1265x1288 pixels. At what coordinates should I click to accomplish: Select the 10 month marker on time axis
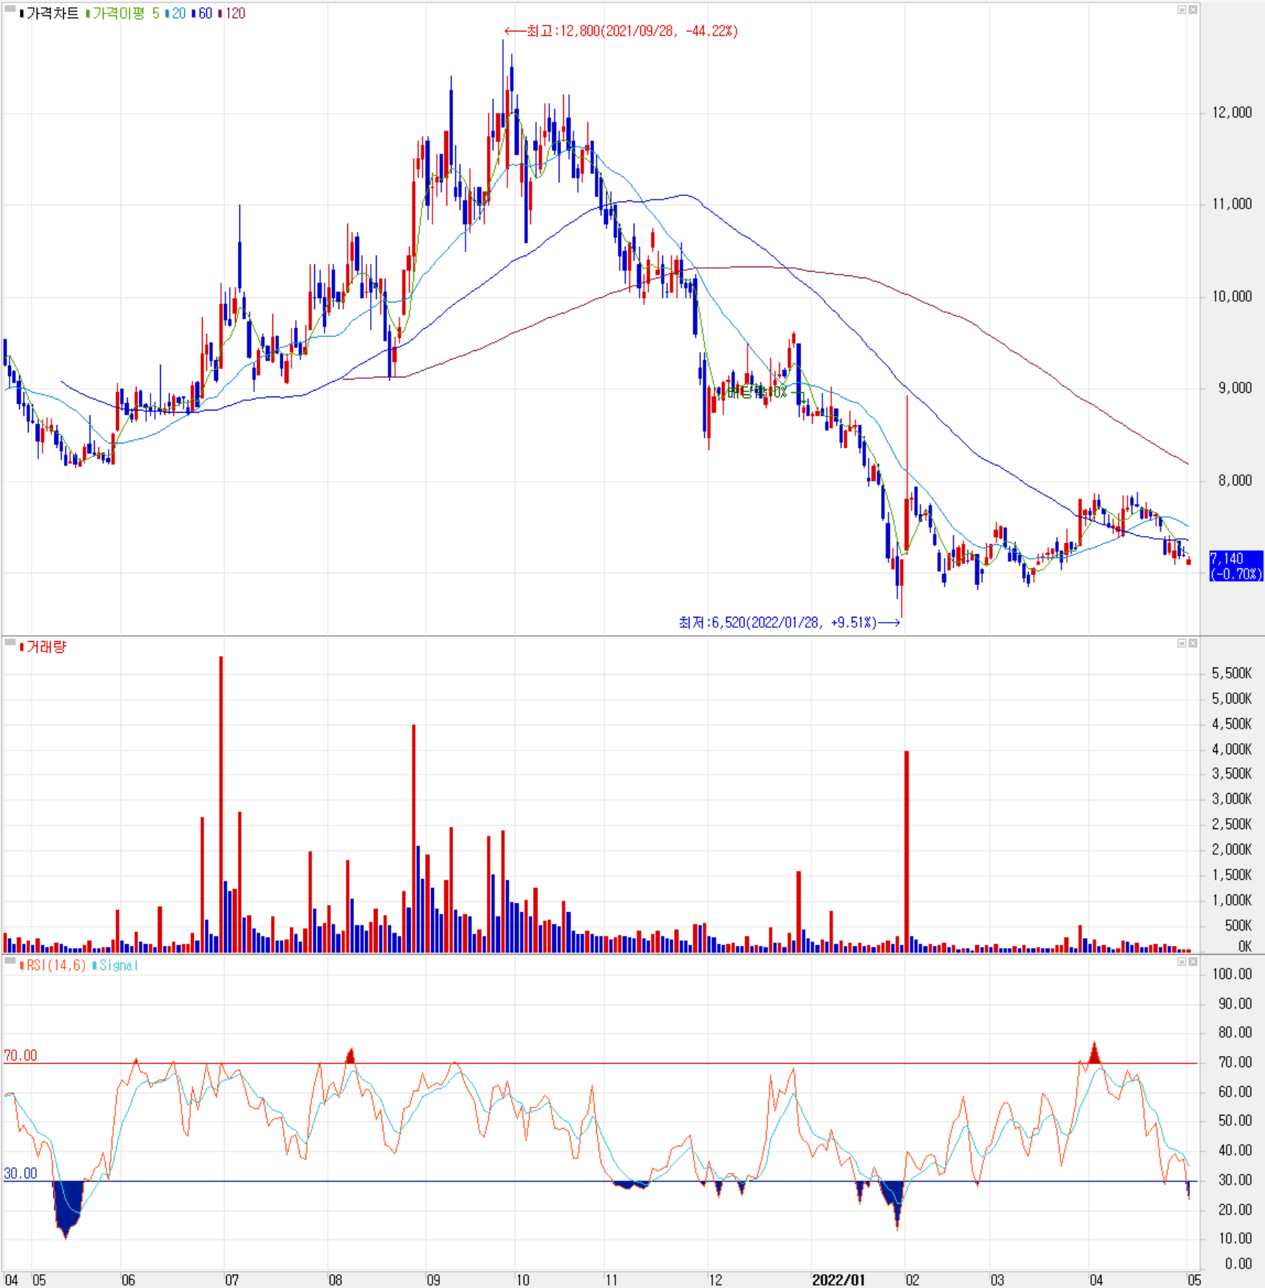523,1280
